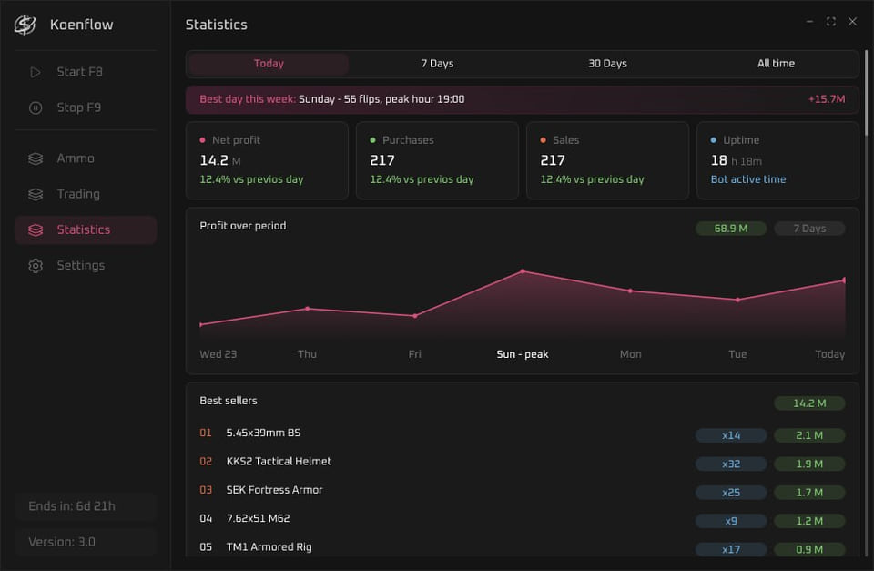
Task: Select the Today tab
Action: [269, 64]
